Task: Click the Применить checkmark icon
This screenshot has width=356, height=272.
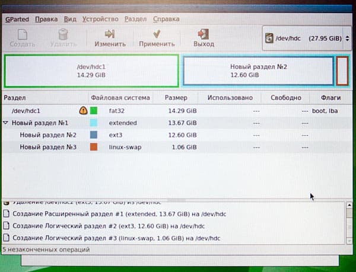Action: [x=157, y=34]
